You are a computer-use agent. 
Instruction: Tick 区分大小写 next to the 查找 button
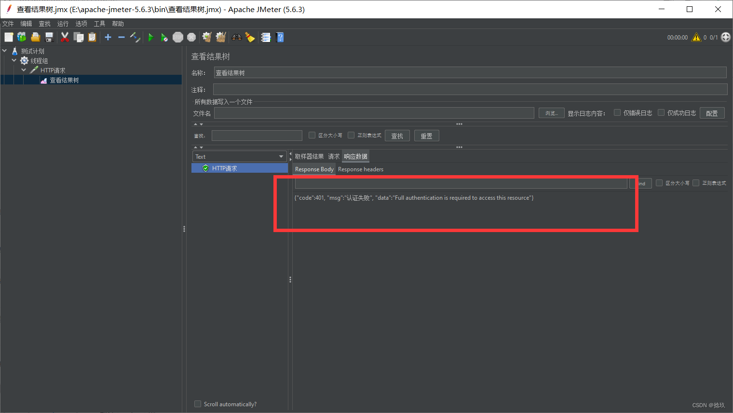pyautogui.click(x=312, y=135)
